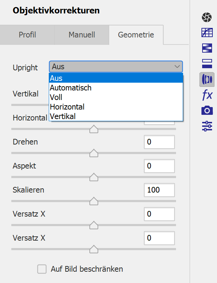
Task: Enable the 'Auf Bild beschränken' checkbox
Action: point(42,269)
